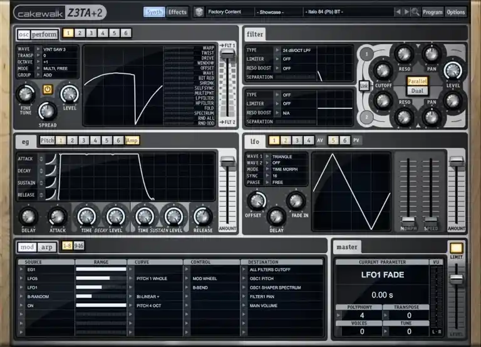Click the filter Link button
Image resolution: width=481 pixels, height=347 pixels.
pyautogui.click(x=364, y=86)
